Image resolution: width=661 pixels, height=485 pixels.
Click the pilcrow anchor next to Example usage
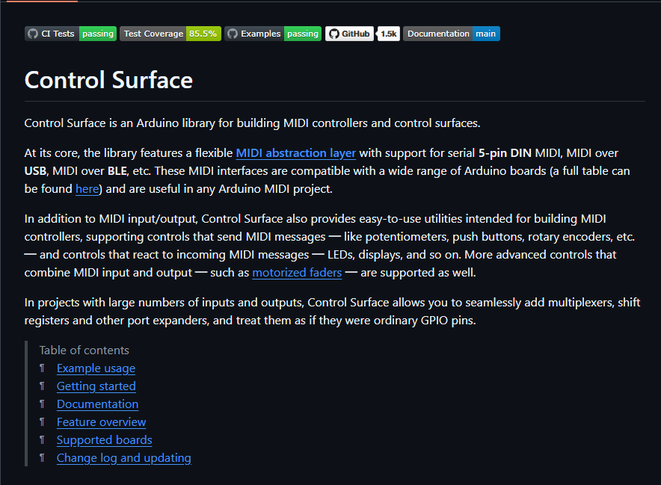point(43,368)
